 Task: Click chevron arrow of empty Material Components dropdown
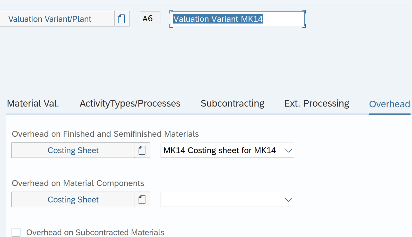click(288, 200)
